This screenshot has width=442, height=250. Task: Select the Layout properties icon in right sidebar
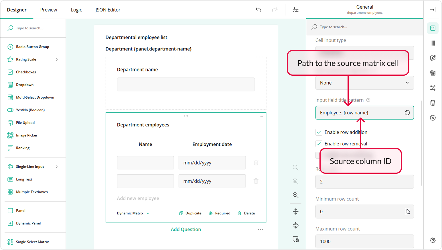pos(433,43)
